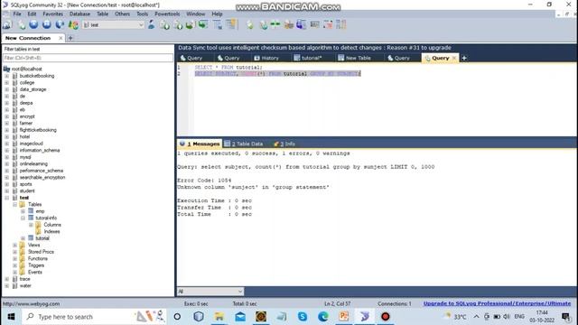Viewport: 578px width, 325px height.
Task: Show the 3 Info result tab
Action: pos(284,144)
